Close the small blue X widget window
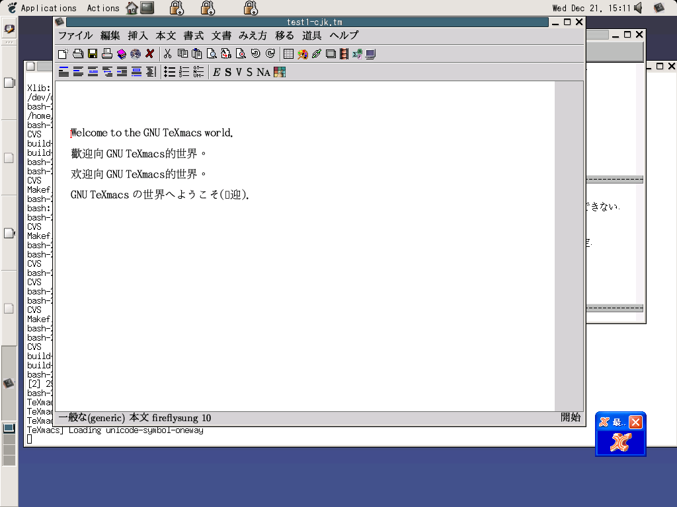Viewport: 677px width, 507px height. point(635,422)
